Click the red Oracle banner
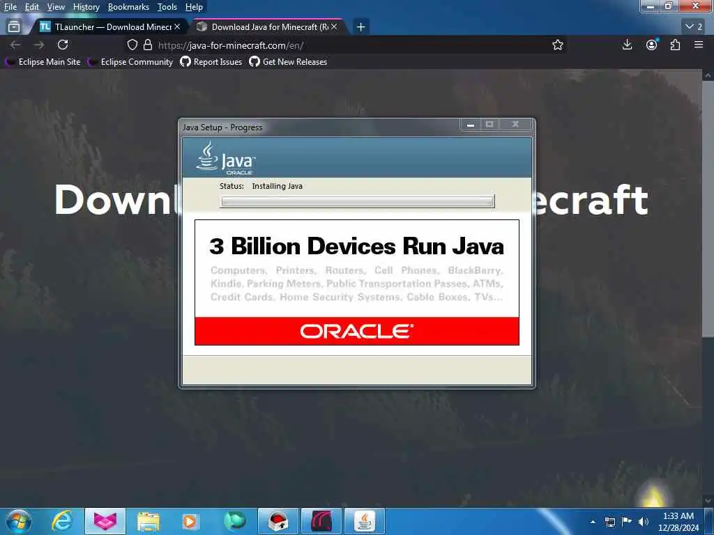 click(x=356, y=331)
